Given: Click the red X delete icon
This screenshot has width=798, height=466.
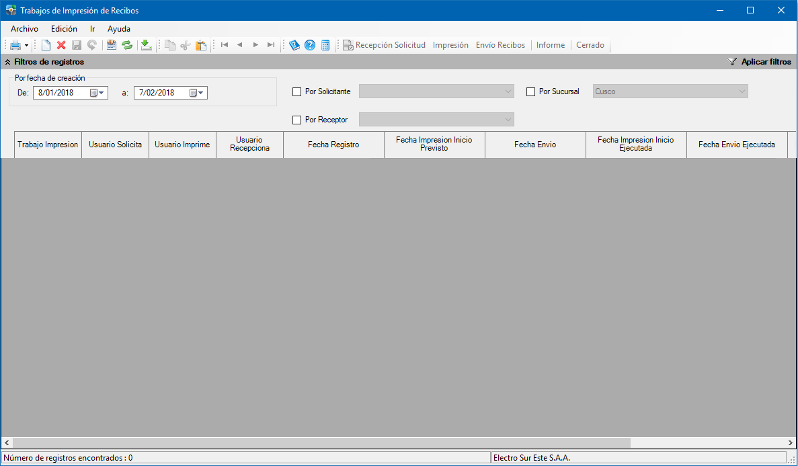Looking at the screenshot, I should click(x=61, y=45).
